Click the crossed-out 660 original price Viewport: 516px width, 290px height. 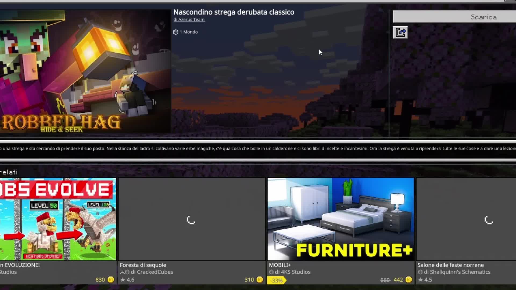point(385,280)
